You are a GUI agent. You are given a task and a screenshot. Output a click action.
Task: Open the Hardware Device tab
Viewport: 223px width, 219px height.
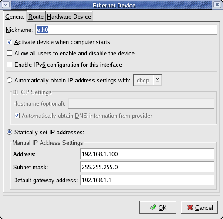click(69, 17)
